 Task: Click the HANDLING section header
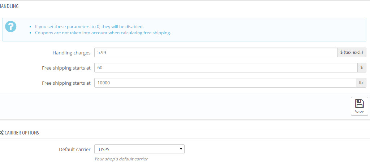coord(9,6)
